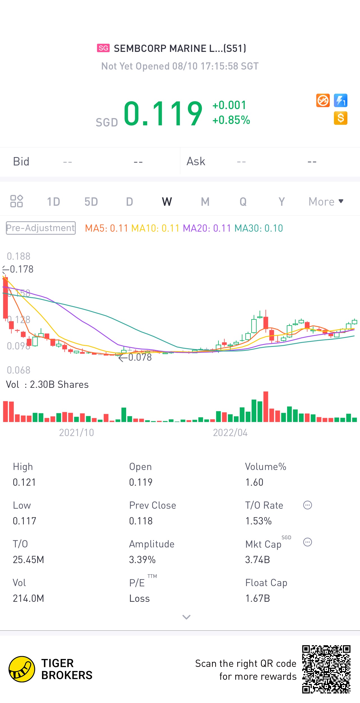Screen dimensions: 360x703
Task: Tap the MA5: 0.11 indicator label
Action: (107, 228)
